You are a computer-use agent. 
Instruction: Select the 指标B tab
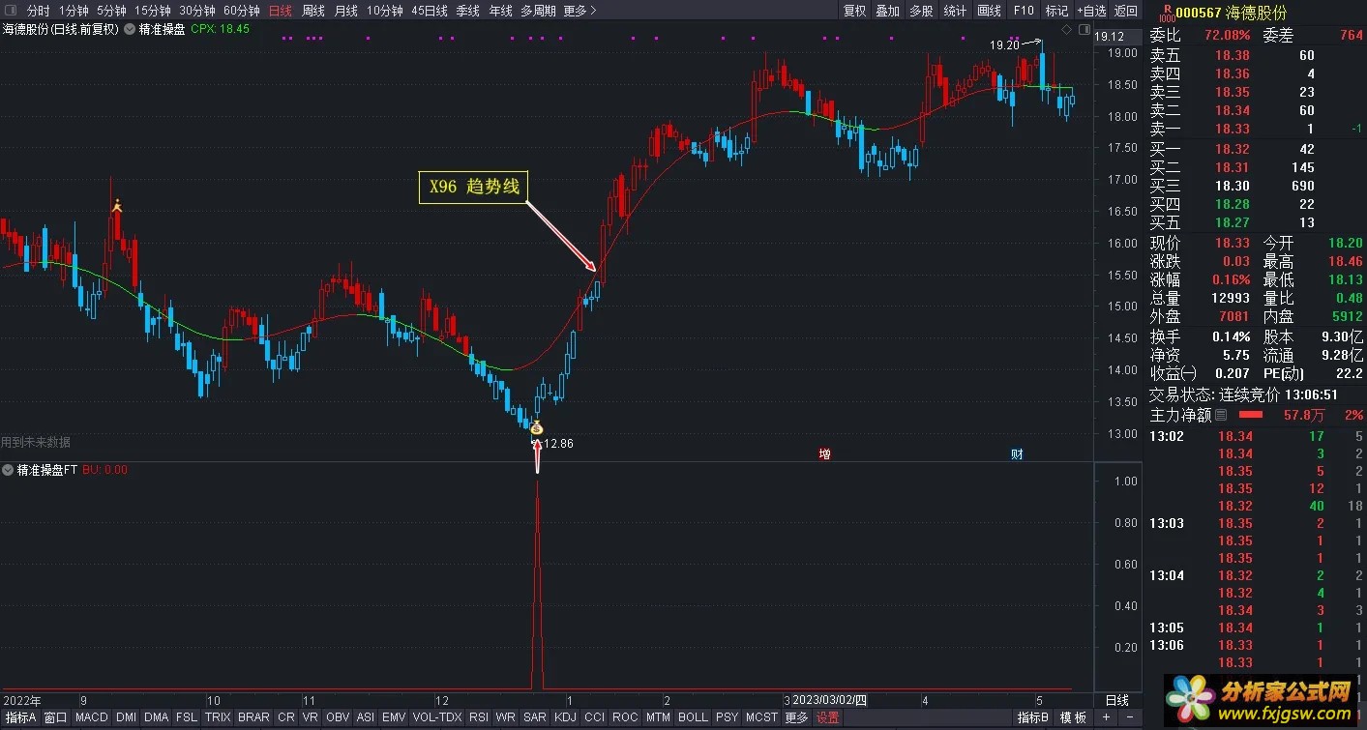point(1033,717)
